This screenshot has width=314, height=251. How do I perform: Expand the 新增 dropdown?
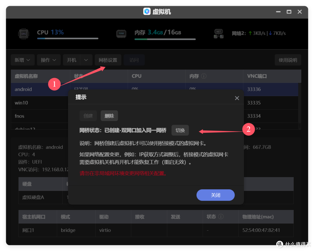(x=23, y=60)
